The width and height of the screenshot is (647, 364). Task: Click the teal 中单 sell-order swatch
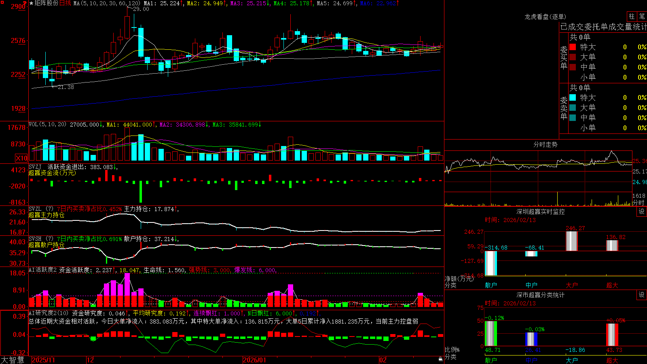click(573, 118)
